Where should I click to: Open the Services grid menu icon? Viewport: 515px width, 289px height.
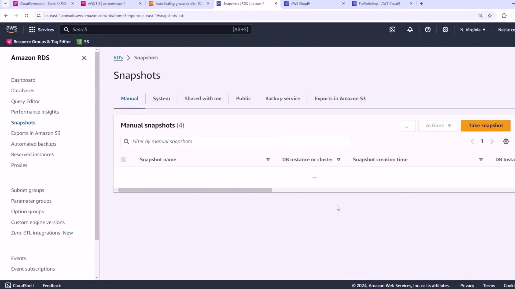(32, 30)
